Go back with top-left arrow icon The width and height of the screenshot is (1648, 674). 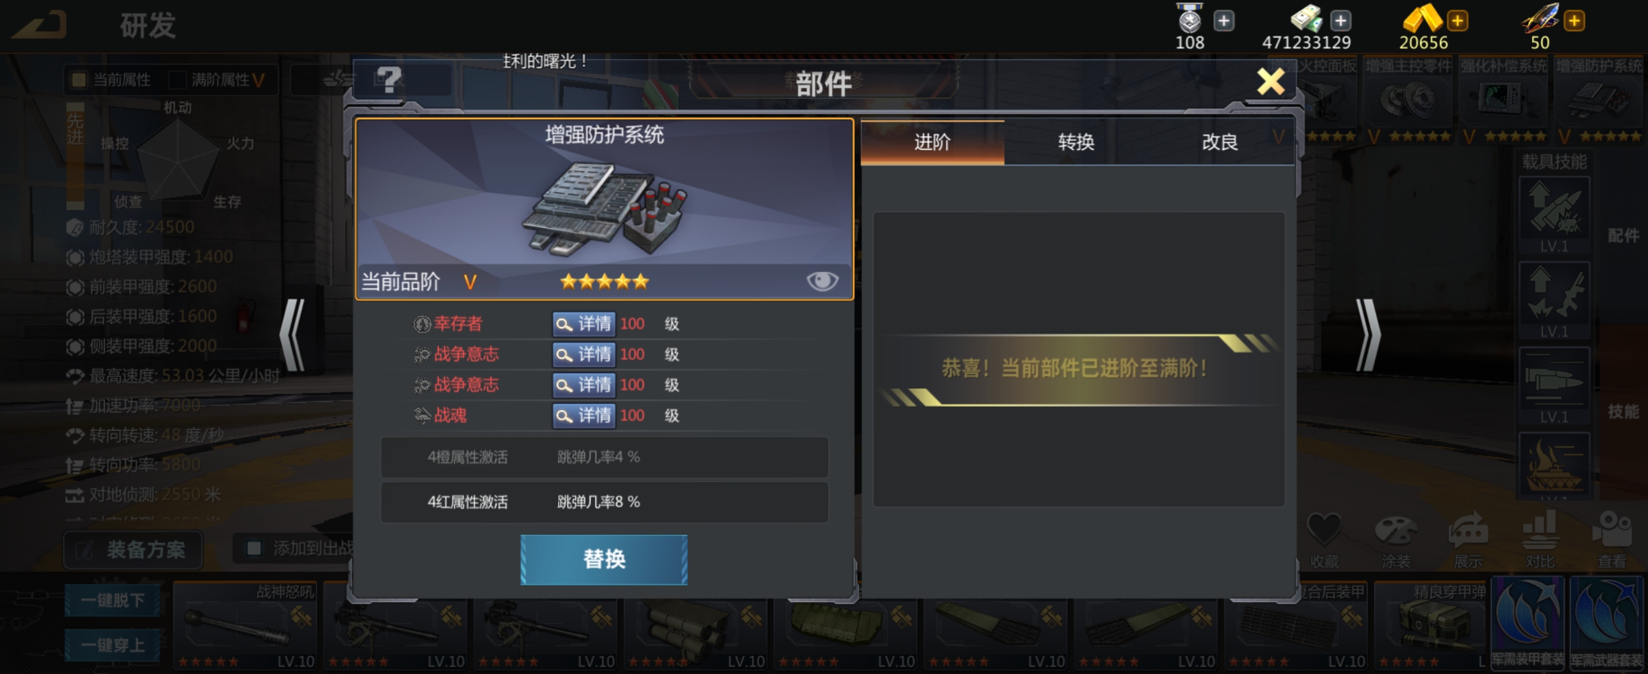40,26
